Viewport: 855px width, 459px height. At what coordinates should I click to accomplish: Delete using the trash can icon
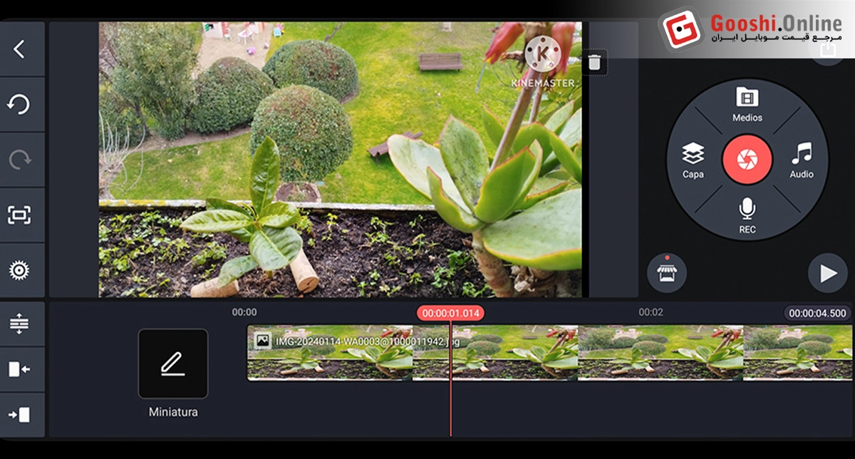coord(594,63)
